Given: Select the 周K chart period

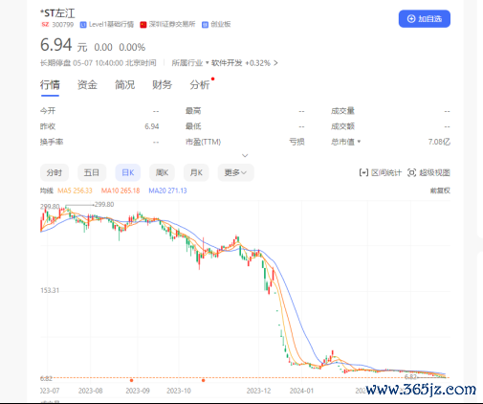Looking at the screenshot, I should [162, 172].
